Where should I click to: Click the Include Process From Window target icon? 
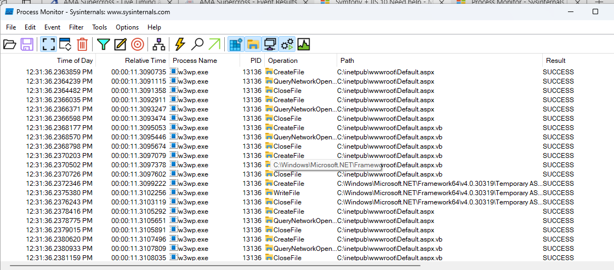pyautogui.click(x=138, y=44)
